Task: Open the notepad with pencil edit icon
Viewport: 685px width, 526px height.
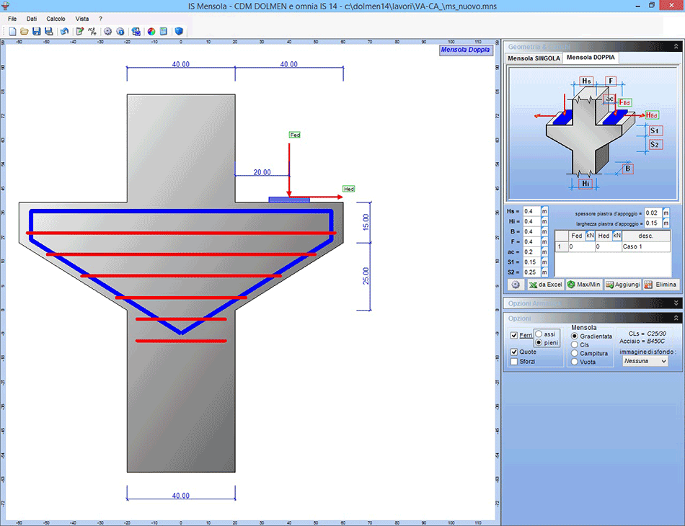Action: [x=79, y=32]
